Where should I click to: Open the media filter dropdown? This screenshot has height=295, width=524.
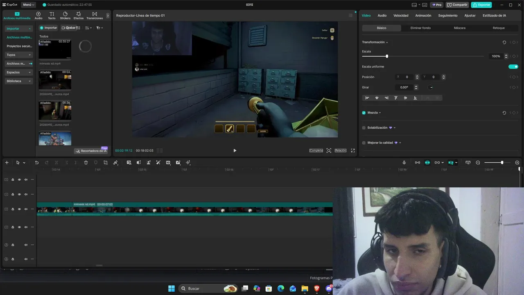tap(99, 28)
